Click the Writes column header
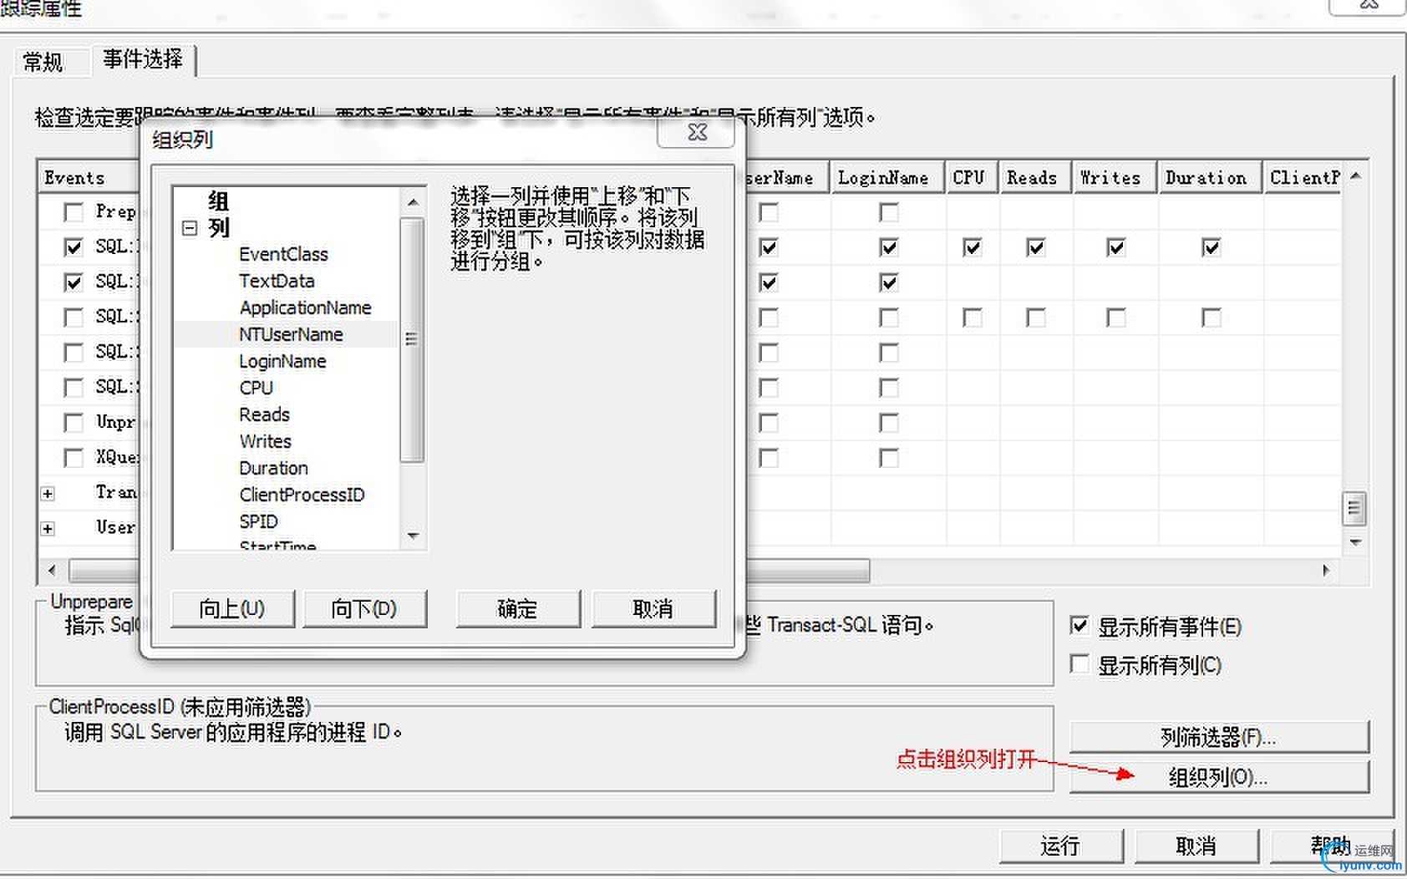 (1115, 177)
